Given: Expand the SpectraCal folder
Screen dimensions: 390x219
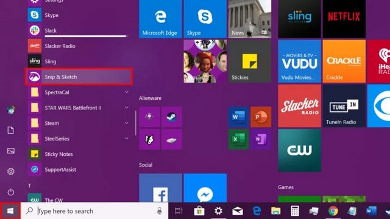Looking at the screenshot, I should (126, 92).
